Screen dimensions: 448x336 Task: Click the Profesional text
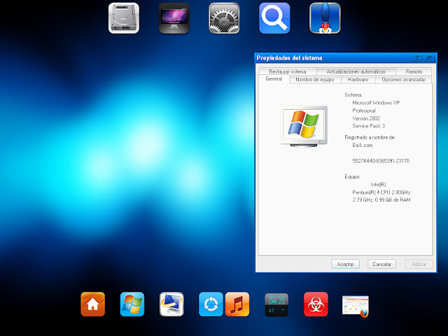click(364, 111)
